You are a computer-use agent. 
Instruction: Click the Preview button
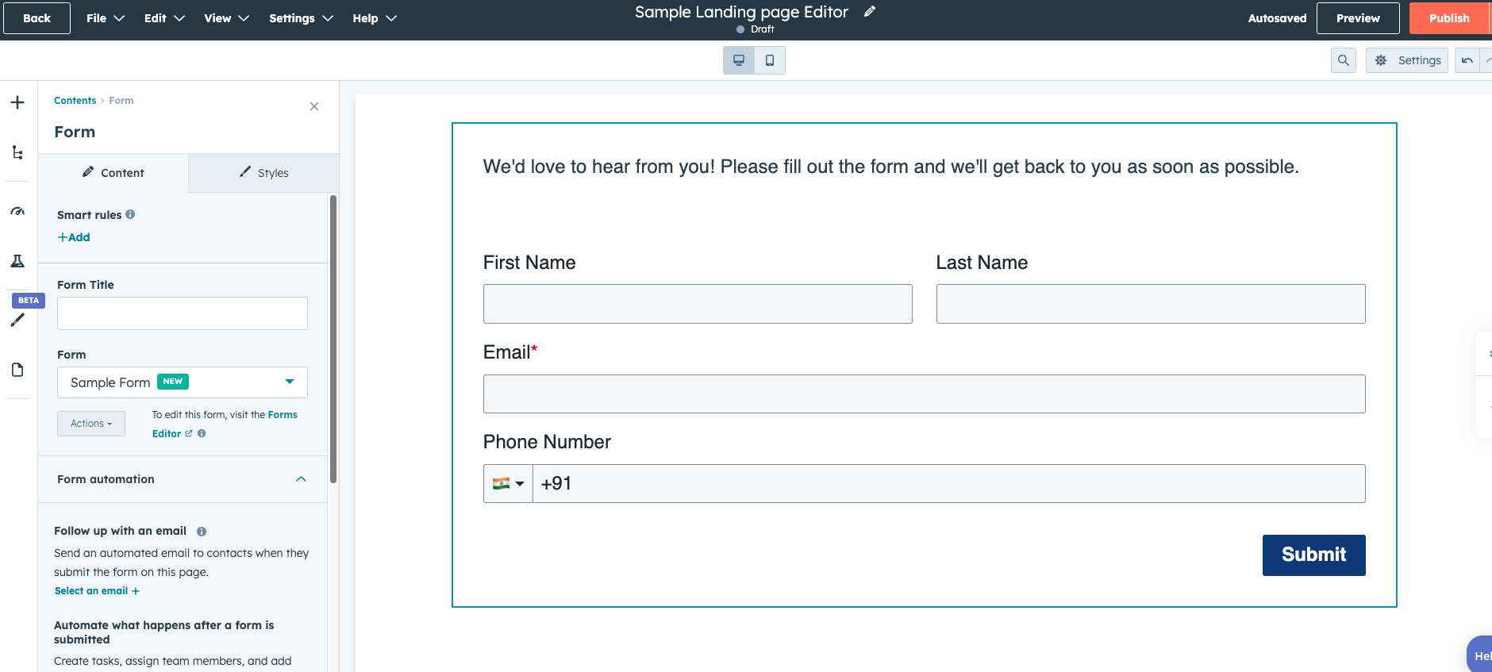pyautogui.click(x=1358, y=18)
